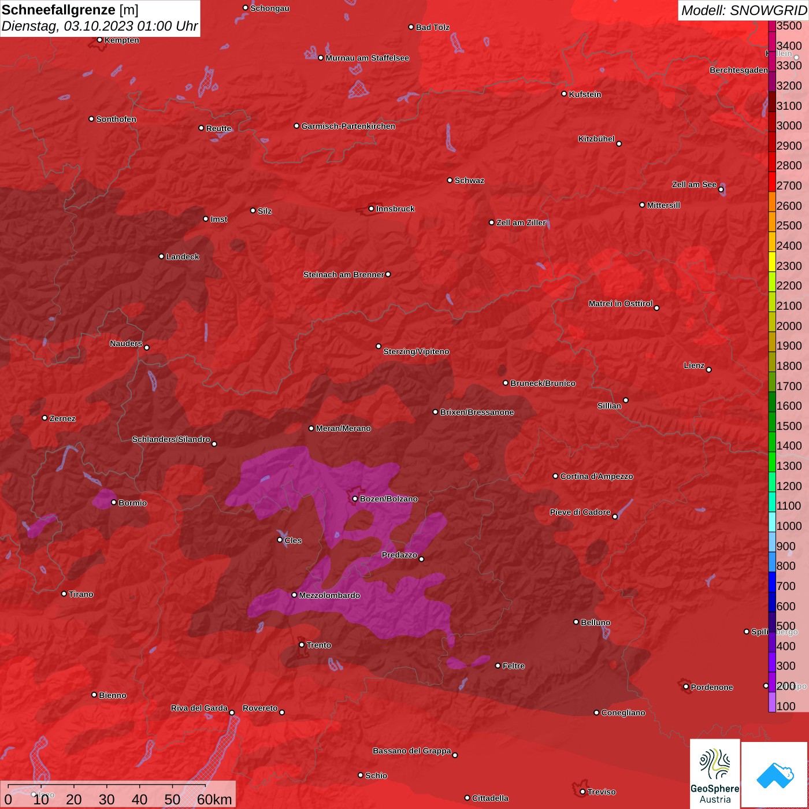Viewport: 809px width, 809px height.
Task: Click the 3100 m dark red legend swatch
Action: click(772, 102)
